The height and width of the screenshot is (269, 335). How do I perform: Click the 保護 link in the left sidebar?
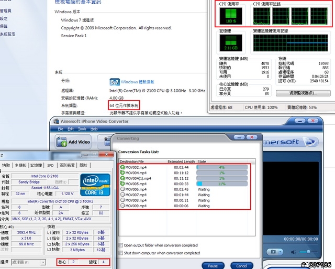pos(4,26)
